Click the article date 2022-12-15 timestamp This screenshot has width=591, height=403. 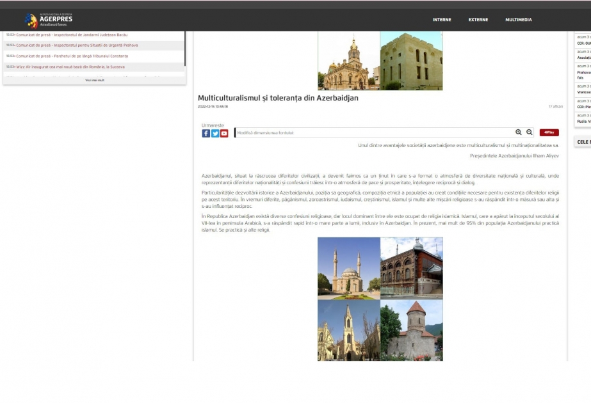[x=213, y=107]
